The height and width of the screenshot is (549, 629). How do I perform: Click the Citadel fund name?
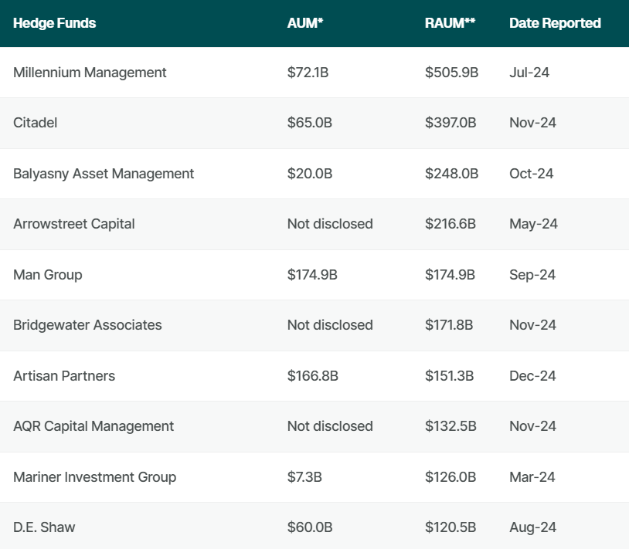pos(36,123)
